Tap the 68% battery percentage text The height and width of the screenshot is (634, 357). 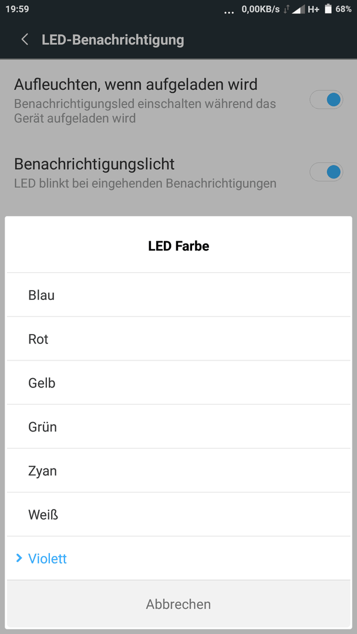pyautogui.click(x=343, y=9)
